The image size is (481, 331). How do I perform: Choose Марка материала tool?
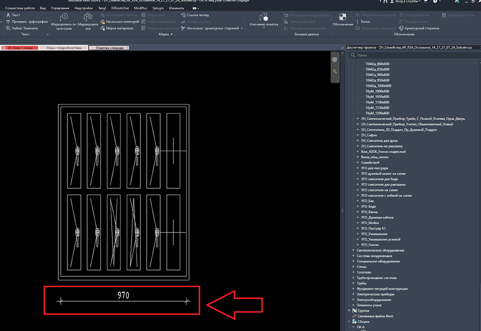117,28
